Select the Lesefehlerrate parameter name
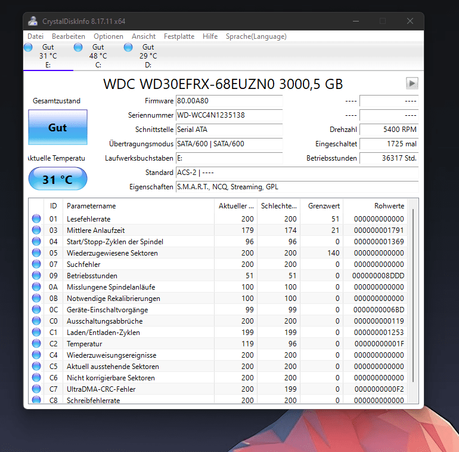The width and height of the screenshot is (459, 452). pyautogui.click(x=88, y=219)
